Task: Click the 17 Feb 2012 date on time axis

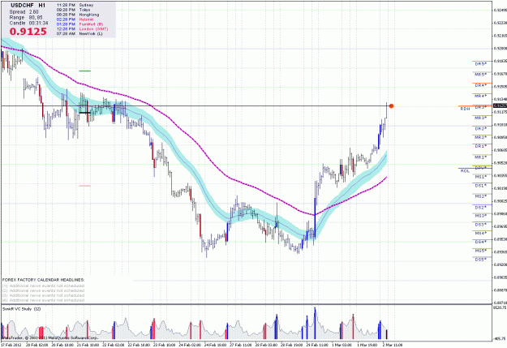Action: tap(10, 345)
